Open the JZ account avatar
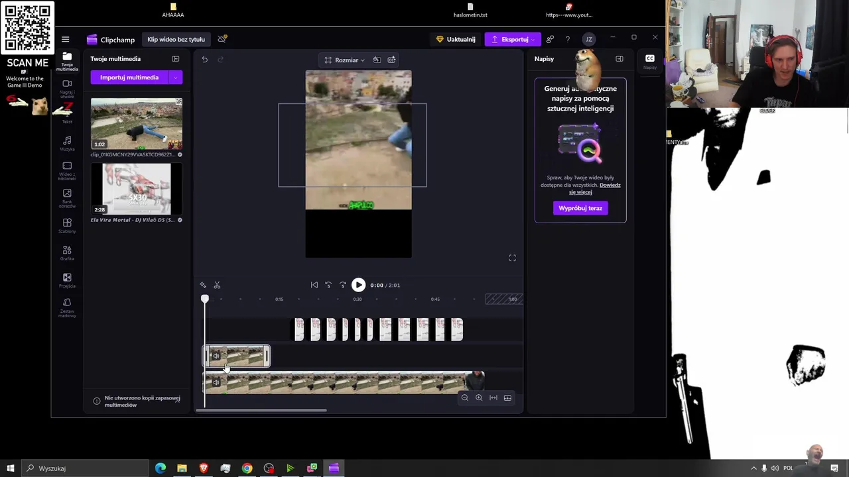This screenshot has height=477, width=849. 588,39
